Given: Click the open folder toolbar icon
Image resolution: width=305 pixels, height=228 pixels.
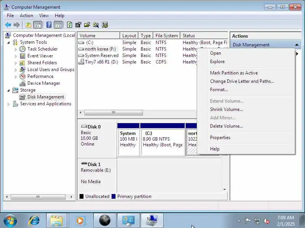Looking at the screenshot, I should [x=87, y=25].
